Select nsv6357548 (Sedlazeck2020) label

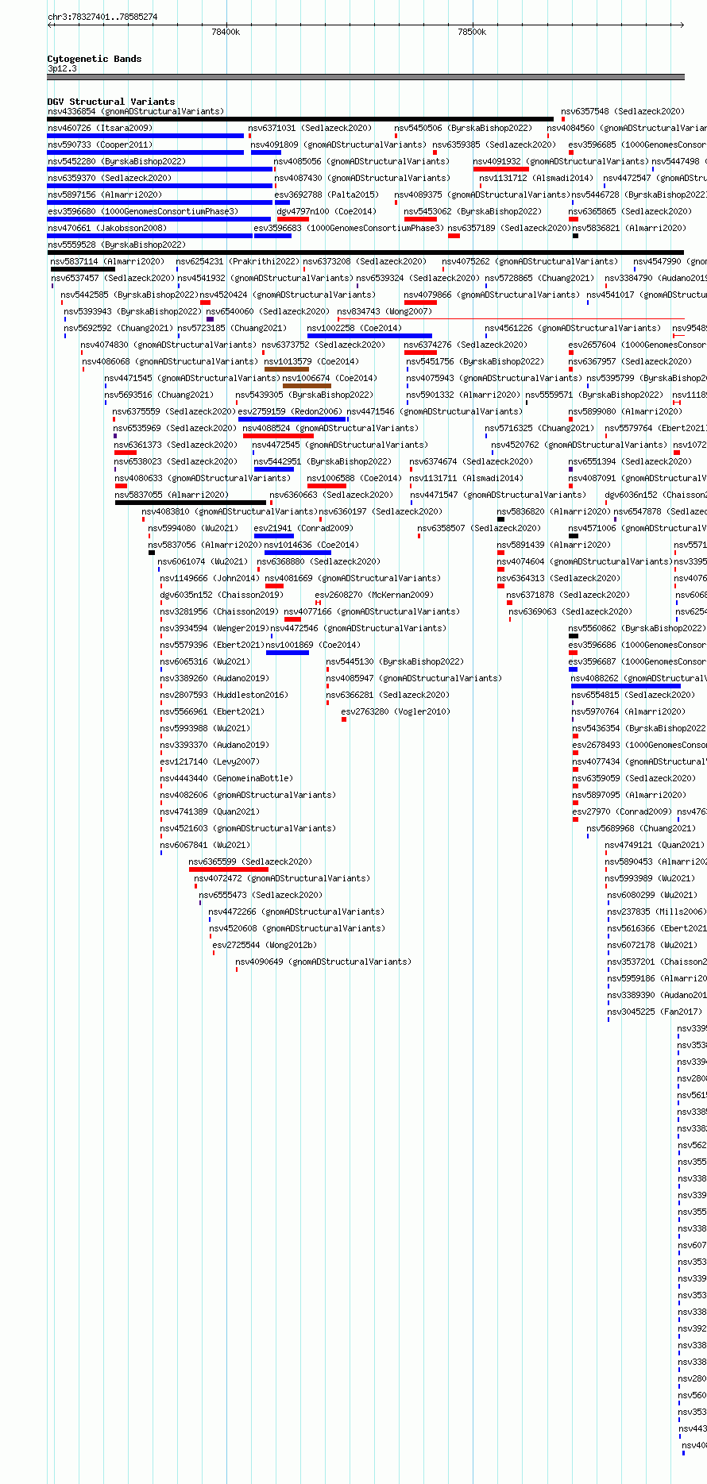(x=623, y=111)
